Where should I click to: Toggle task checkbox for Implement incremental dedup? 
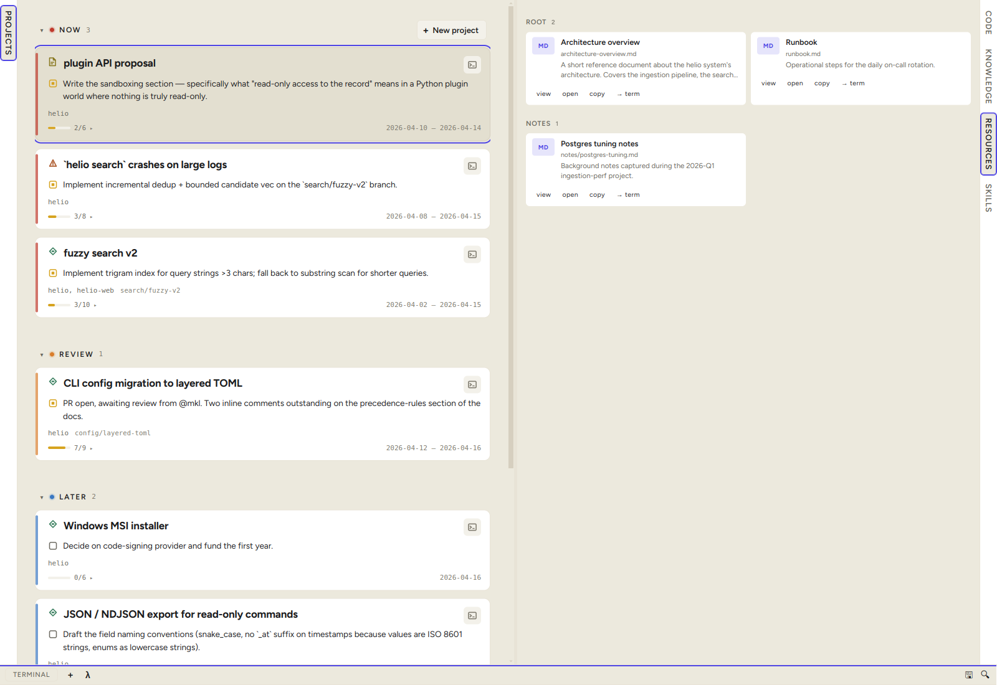[53, 185]
